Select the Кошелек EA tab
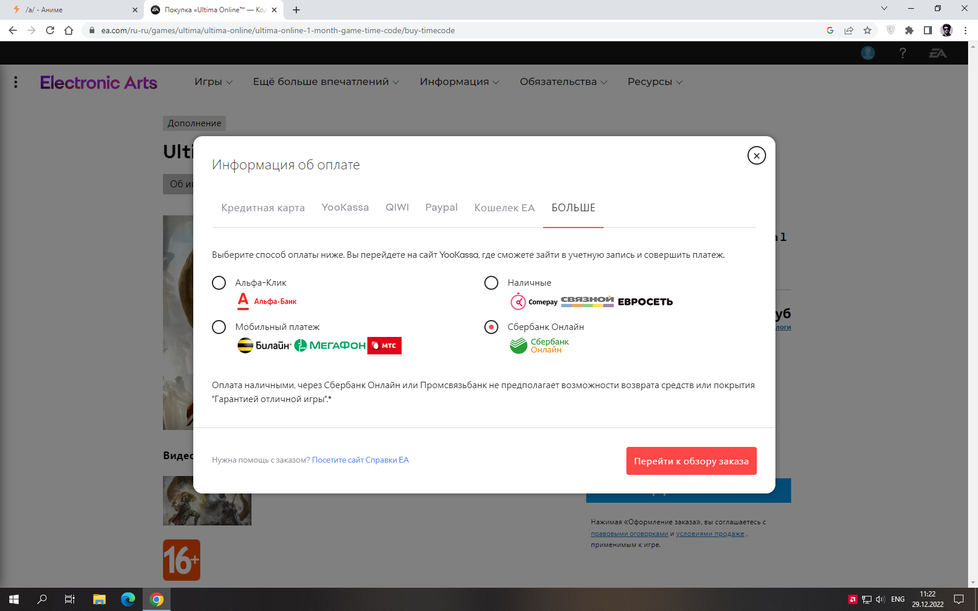 click(x=504, y=208)
